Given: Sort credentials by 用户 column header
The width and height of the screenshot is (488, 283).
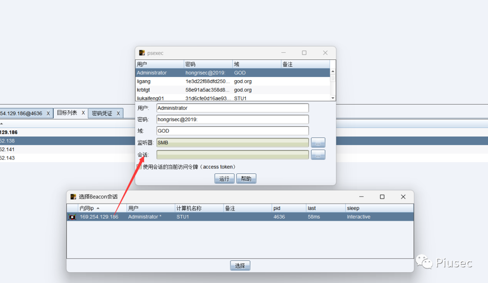Looking at the screenshot, I should [x=160, y=64].
